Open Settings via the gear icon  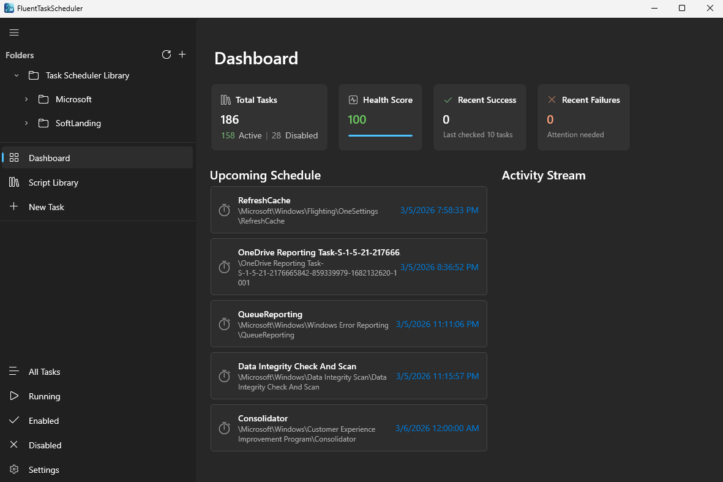pyautogui.click(x=14, y=470)
